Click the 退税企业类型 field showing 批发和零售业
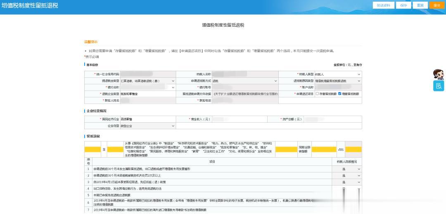 tap(148, 94)
